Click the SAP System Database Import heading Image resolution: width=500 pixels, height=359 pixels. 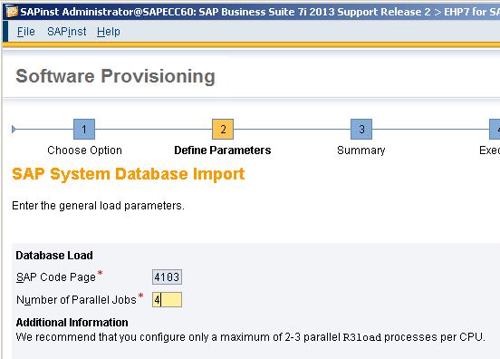pos(129,175)
